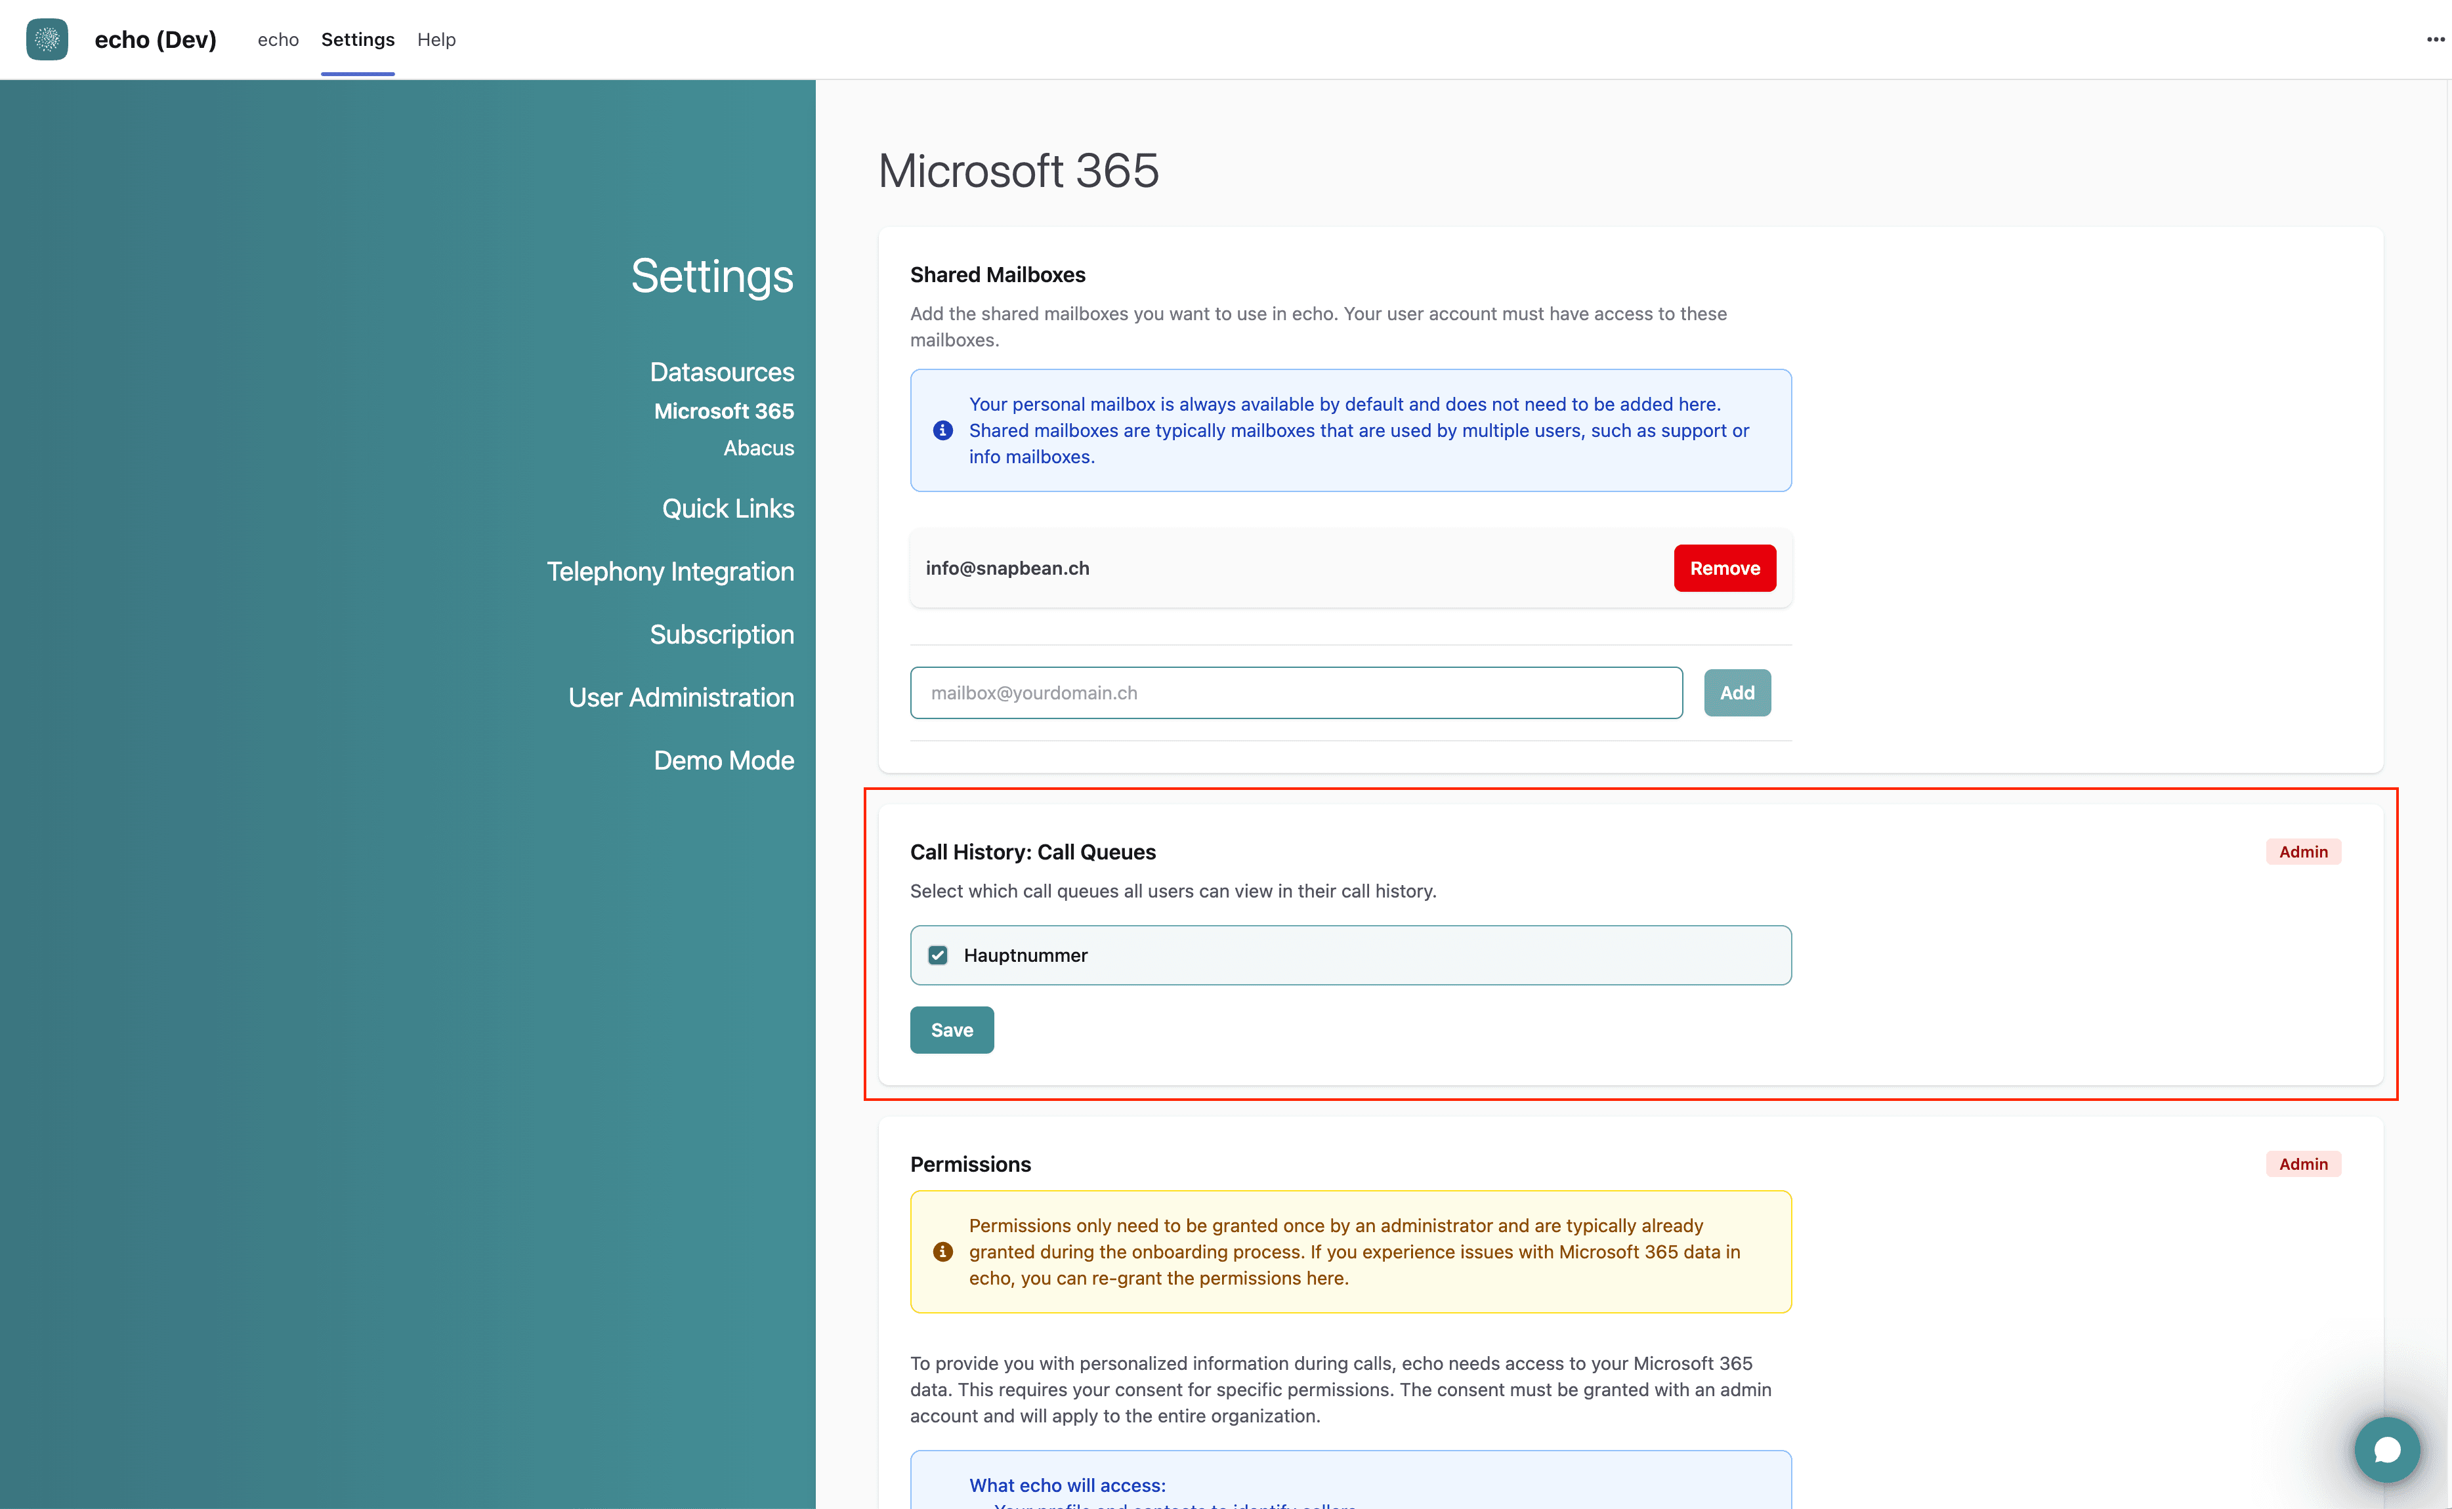Click the Settings sidebar title
The width and height of the screenshot is (2452, 1509).
(712, 276)
